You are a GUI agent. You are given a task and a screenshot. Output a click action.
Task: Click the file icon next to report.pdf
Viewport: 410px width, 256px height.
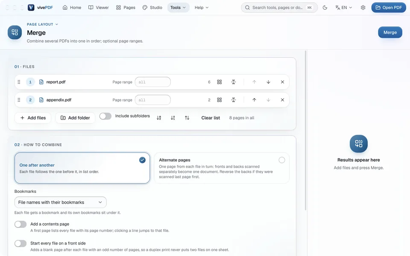coord(41,82)
